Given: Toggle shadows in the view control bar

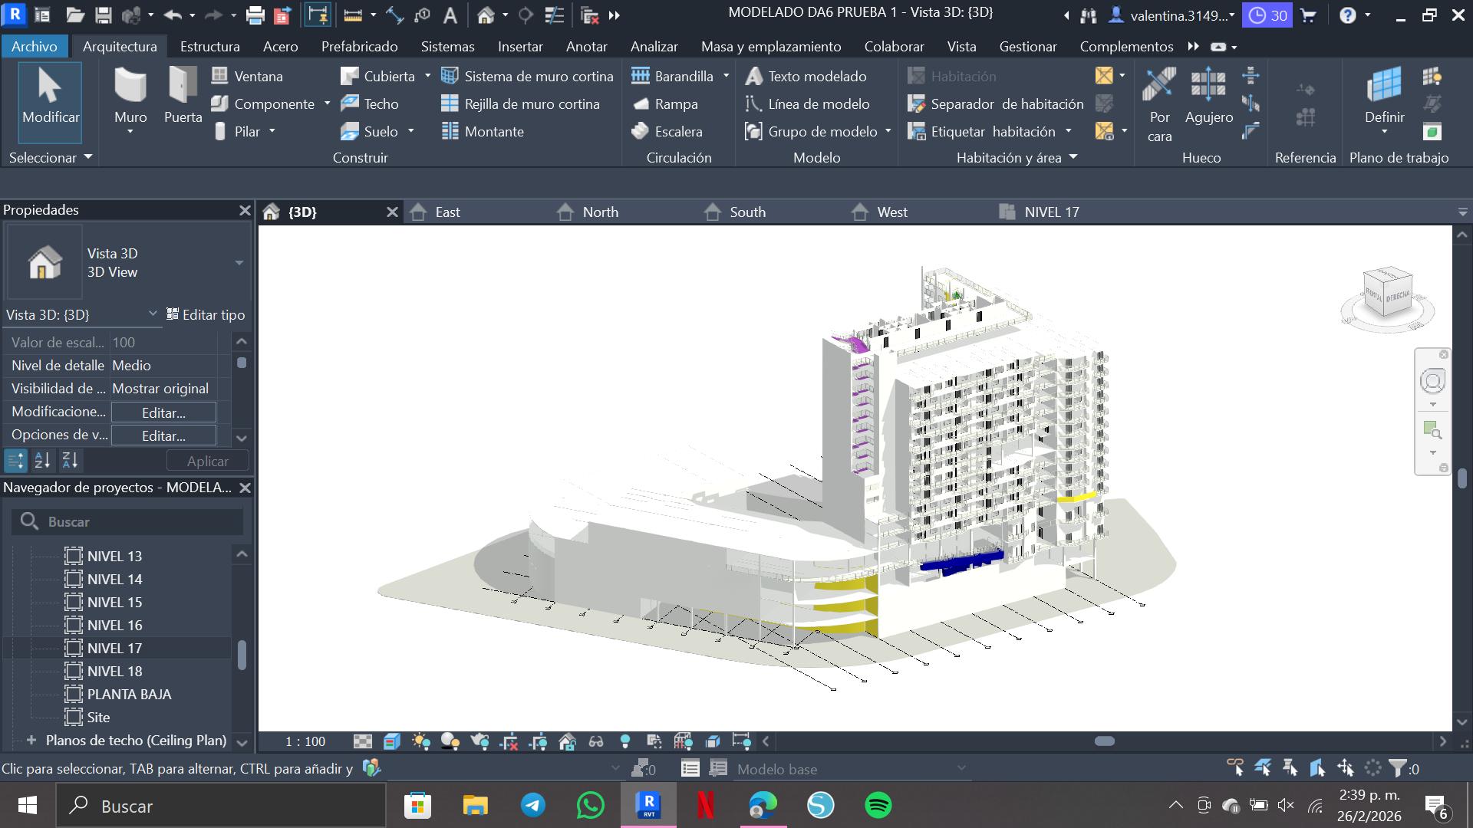Looking at the screenshot, I should pyautogui.click(x=450, y=741).
